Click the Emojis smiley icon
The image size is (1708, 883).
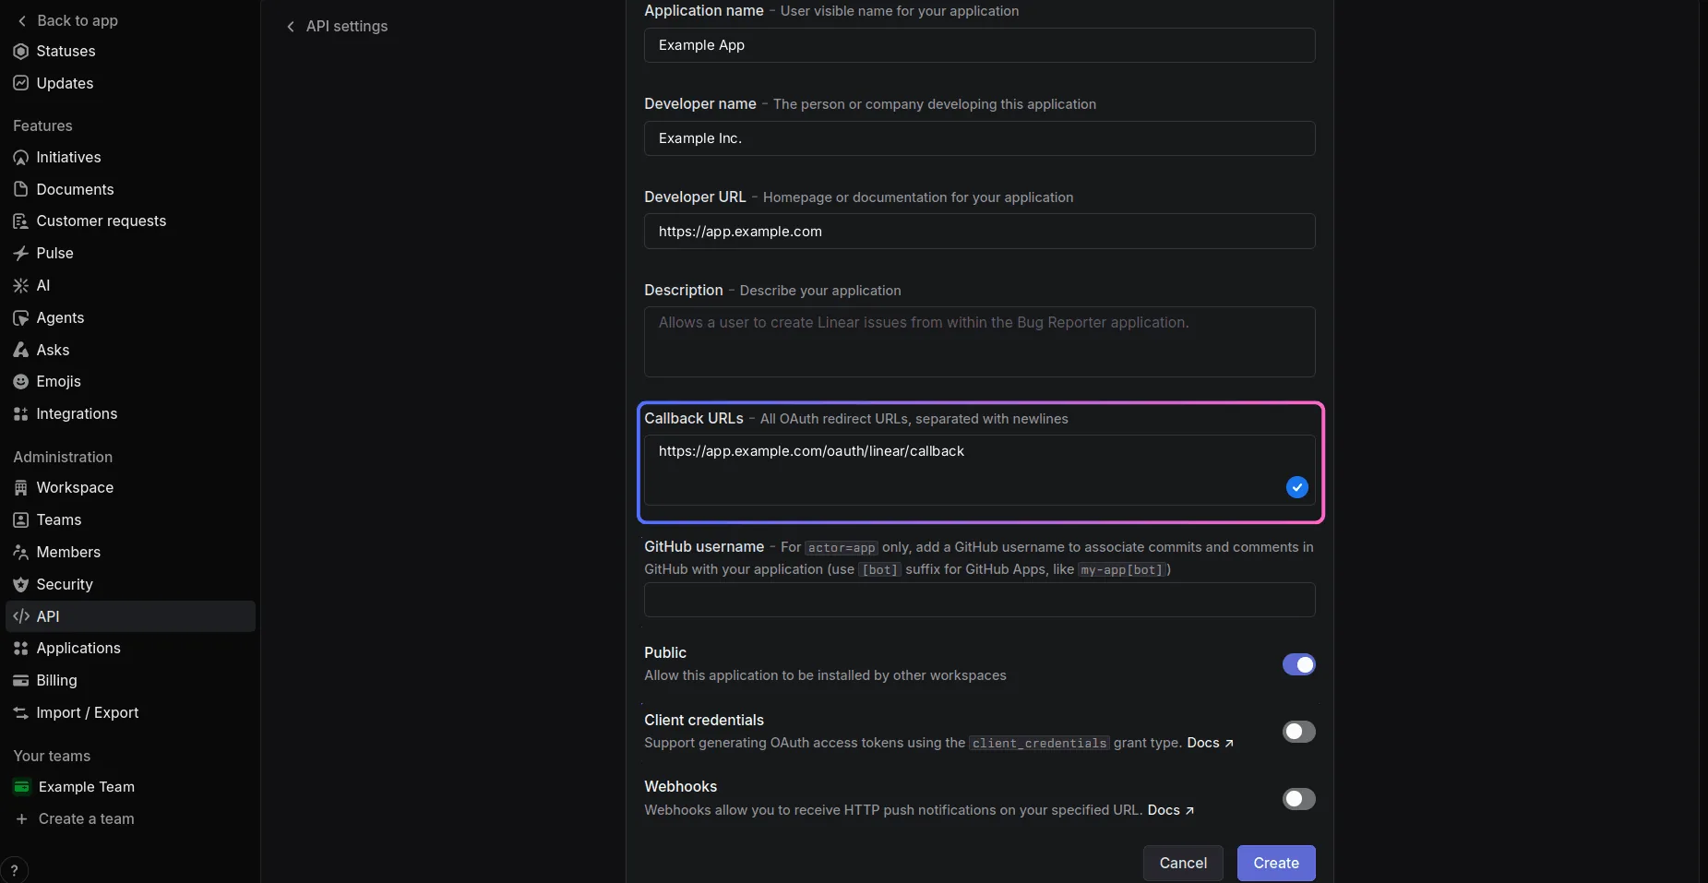point(21,381)
